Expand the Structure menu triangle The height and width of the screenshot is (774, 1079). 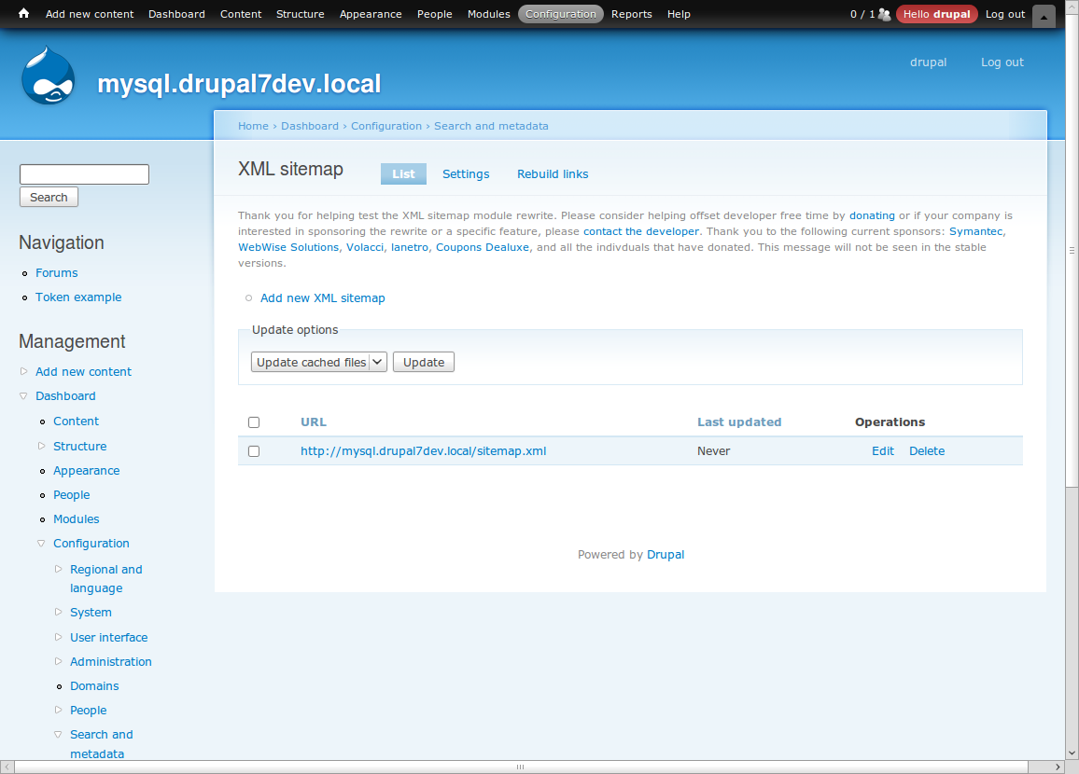coord(41,446)
